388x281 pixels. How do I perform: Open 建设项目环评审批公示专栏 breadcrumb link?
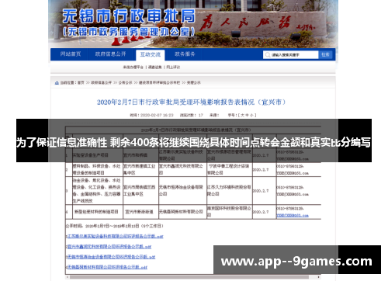159,83
